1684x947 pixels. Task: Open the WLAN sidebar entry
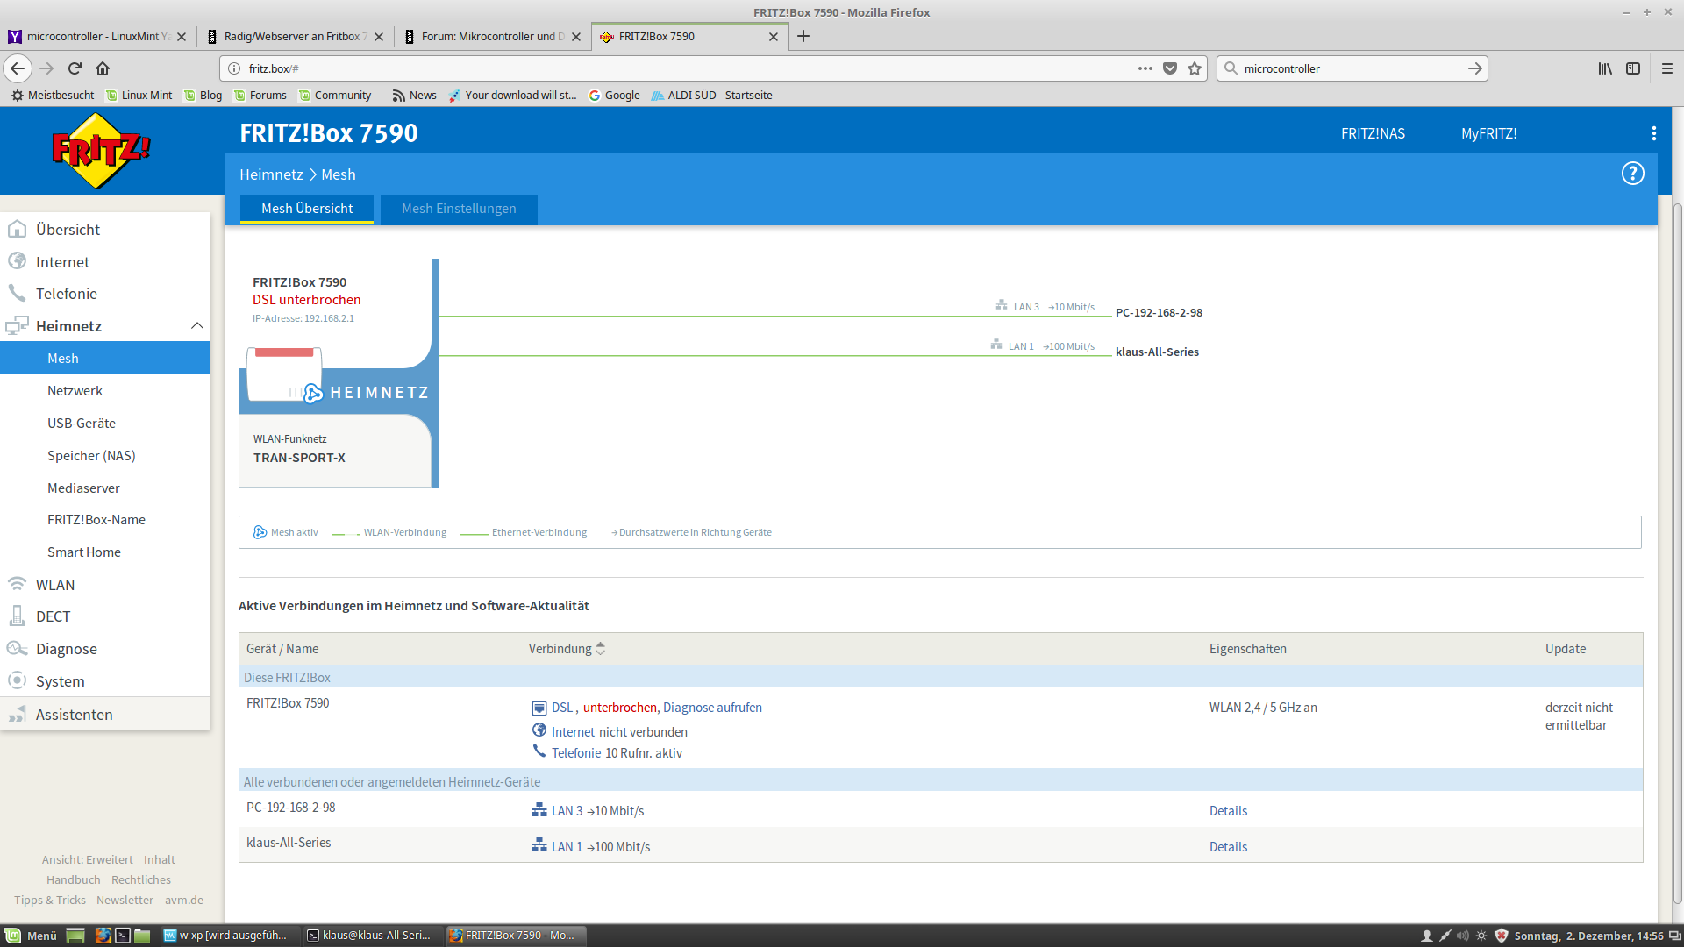coord(105,585)
